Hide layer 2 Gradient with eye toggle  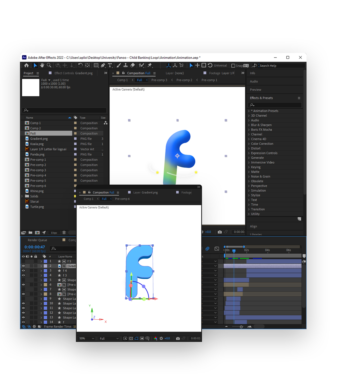click(23, 266)
